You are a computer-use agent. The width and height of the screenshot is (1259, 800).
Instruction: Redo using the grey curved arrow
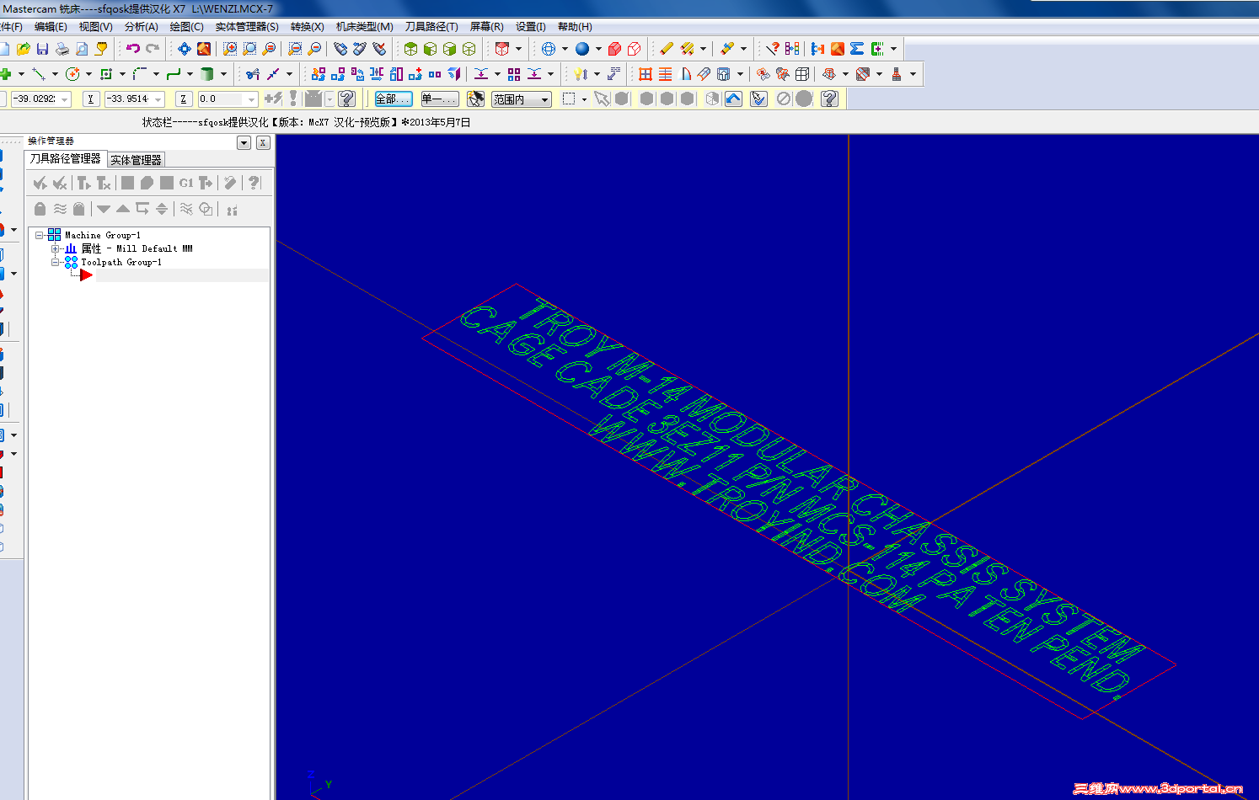[x=153, y=49]
